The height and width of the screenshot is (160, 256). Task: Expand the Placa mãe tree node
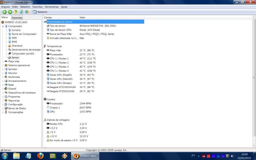[x=3, y=61]
